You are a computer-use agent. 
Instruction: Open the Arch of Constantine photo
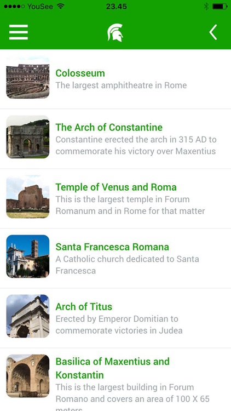(28, 137)
